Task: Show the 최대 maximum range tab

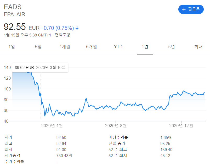Action: pos(198,47)
